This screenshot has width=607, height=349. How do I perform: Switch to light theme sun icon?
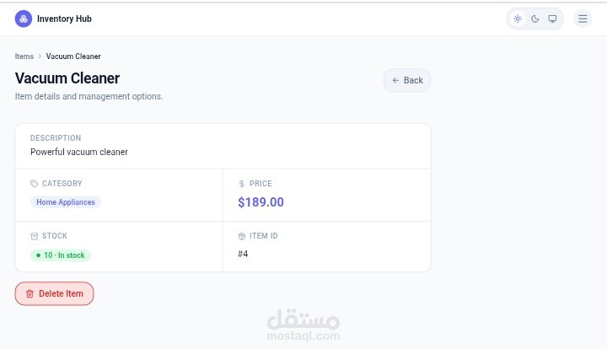pyautogui.click(x=518, y=19)
